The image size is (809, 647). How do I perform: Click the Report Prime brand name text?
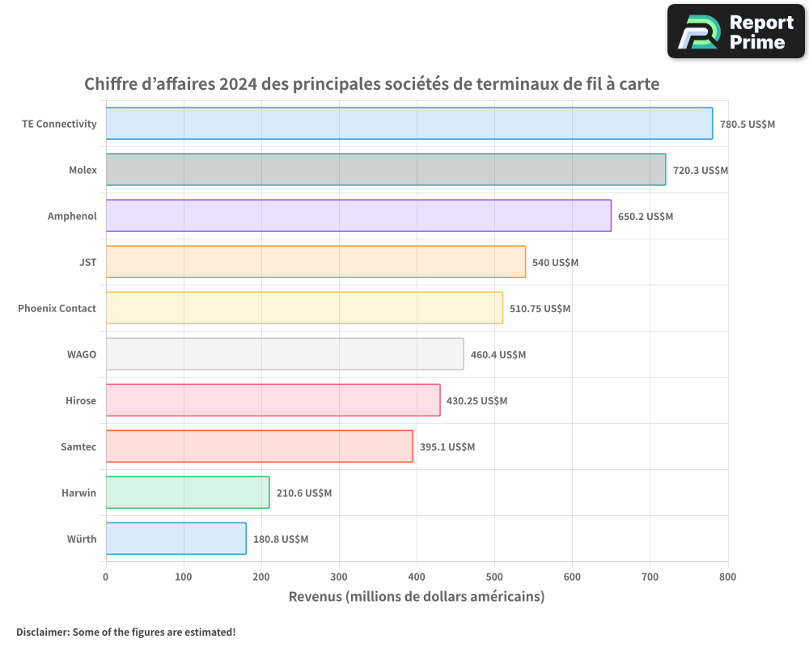[760, 32]
